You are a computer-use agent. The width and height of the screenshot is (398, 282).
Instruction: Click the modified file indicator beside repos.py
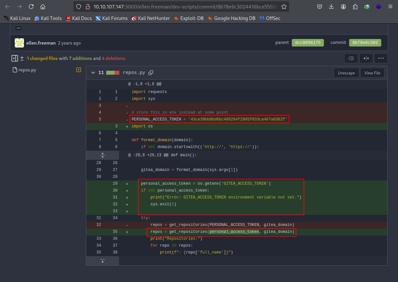click(78, 70)
